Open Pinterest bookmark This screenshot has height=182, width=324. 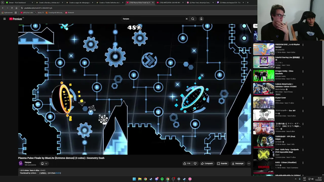pos(70,13)
